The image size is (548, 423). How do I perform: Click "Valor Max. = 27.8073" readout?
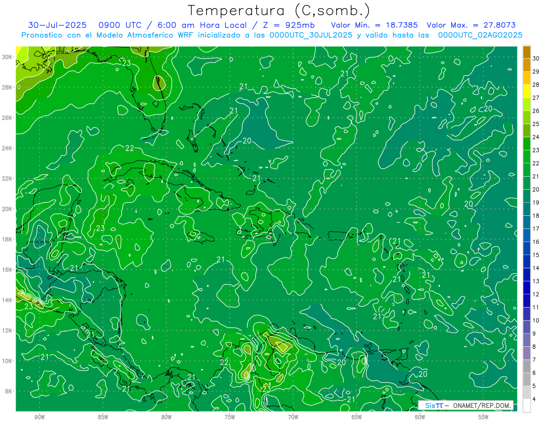point(471,25)
